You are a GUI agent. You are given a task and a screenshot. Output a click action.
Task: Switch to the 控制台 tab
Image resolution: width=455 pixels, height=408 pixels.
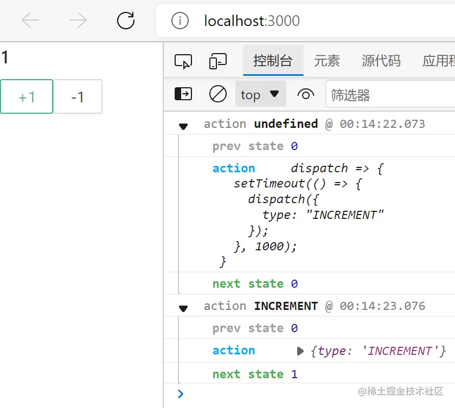pos(273,61)
